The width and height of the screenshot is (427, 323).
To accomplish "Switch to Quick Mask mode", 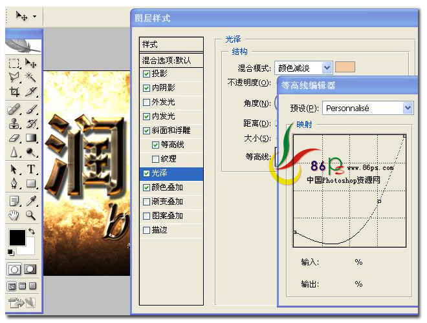I will coord(30,269).
